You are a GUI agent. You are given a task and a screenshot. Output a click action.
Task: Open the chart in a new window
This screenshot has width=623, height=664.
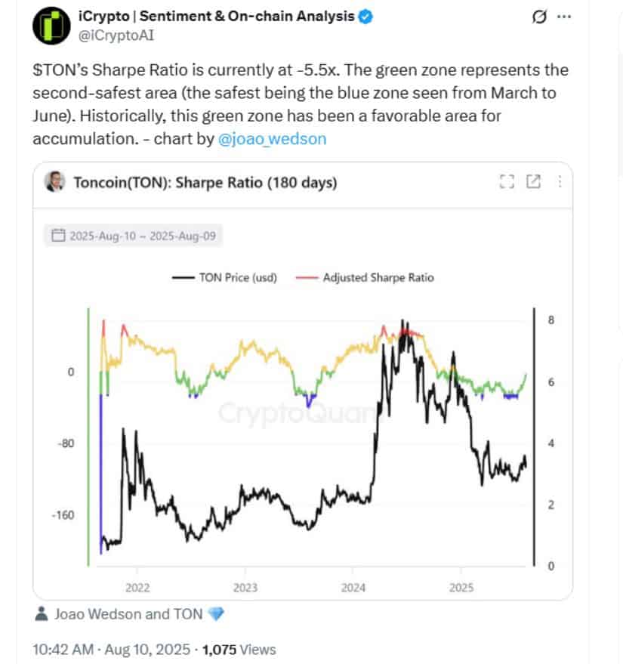coord(533,181)
